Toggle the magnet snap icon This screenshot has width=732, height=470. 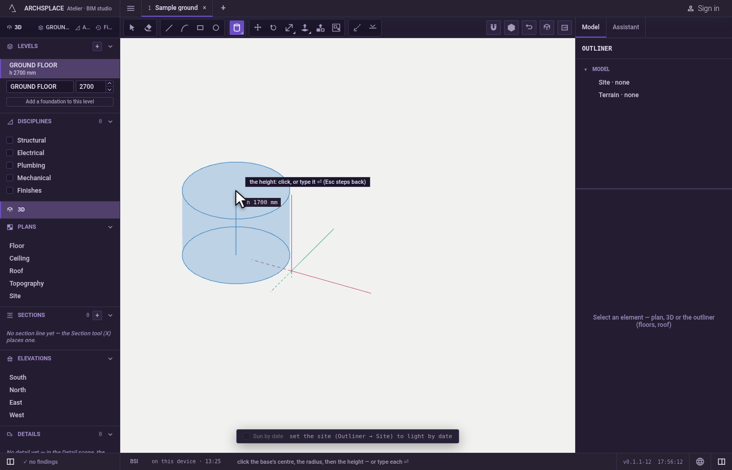pyautogui.click(x=494, y=28)
